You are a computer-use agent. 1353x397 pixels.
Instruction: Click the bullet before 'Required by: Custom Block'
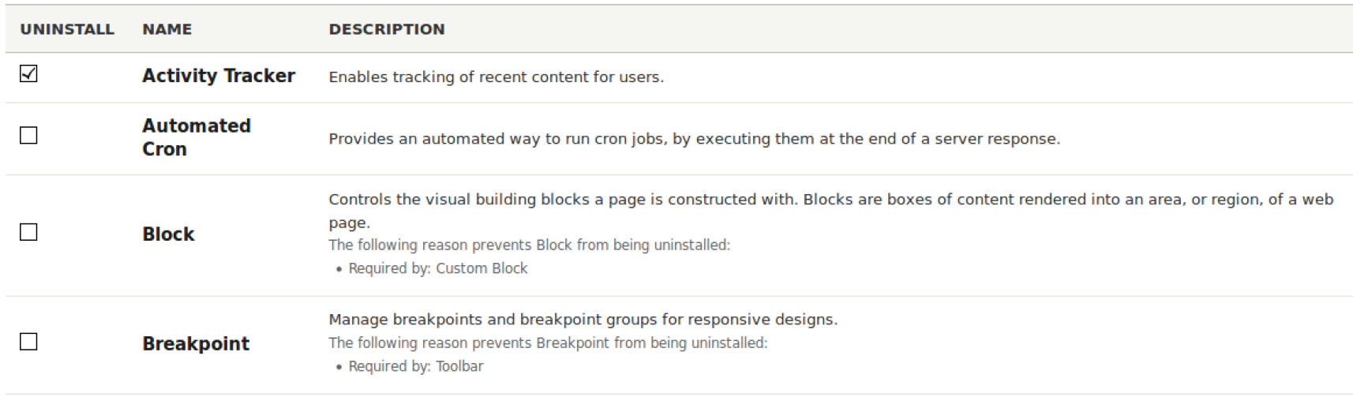click(x=339, y=269)
